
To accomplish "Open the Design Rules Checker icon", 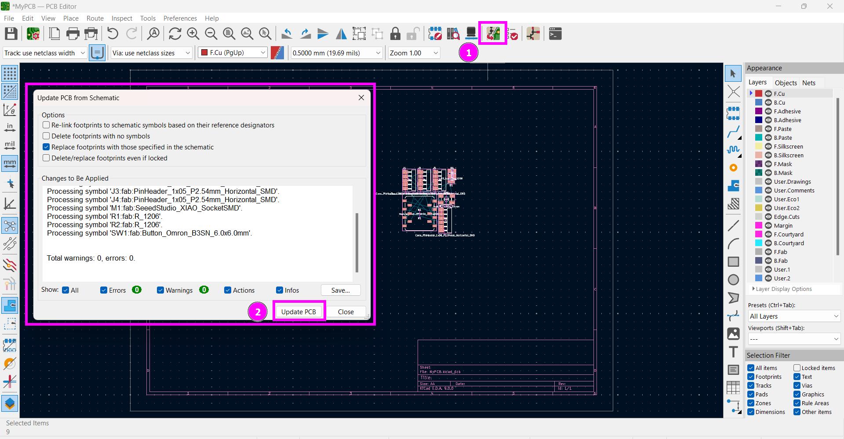I will [x=512, y=34].
